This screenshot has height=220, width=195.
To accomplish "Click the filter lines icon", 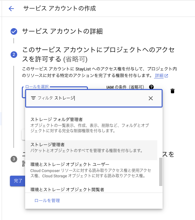I will (x=33, y=98).
